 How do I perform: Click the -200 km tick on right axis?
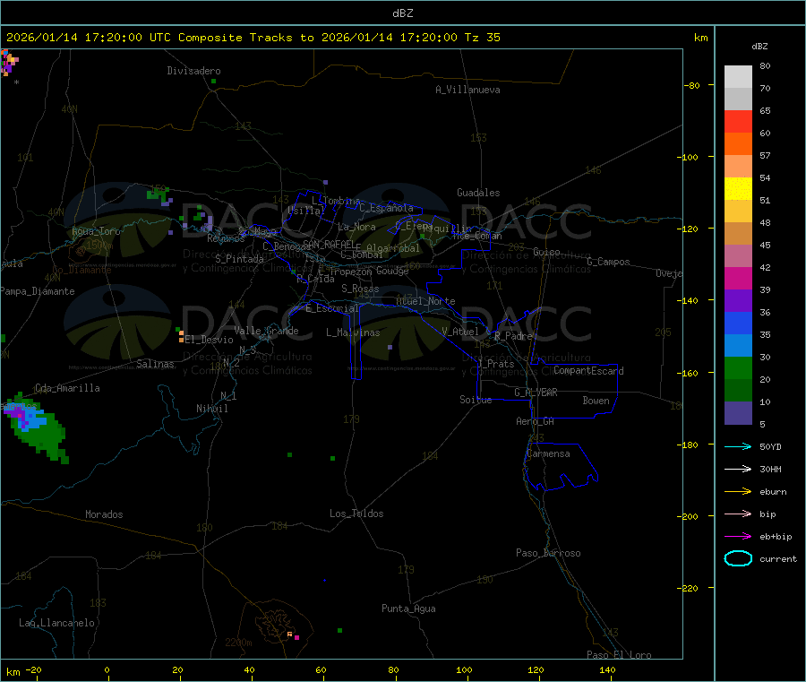coord(690,516)
